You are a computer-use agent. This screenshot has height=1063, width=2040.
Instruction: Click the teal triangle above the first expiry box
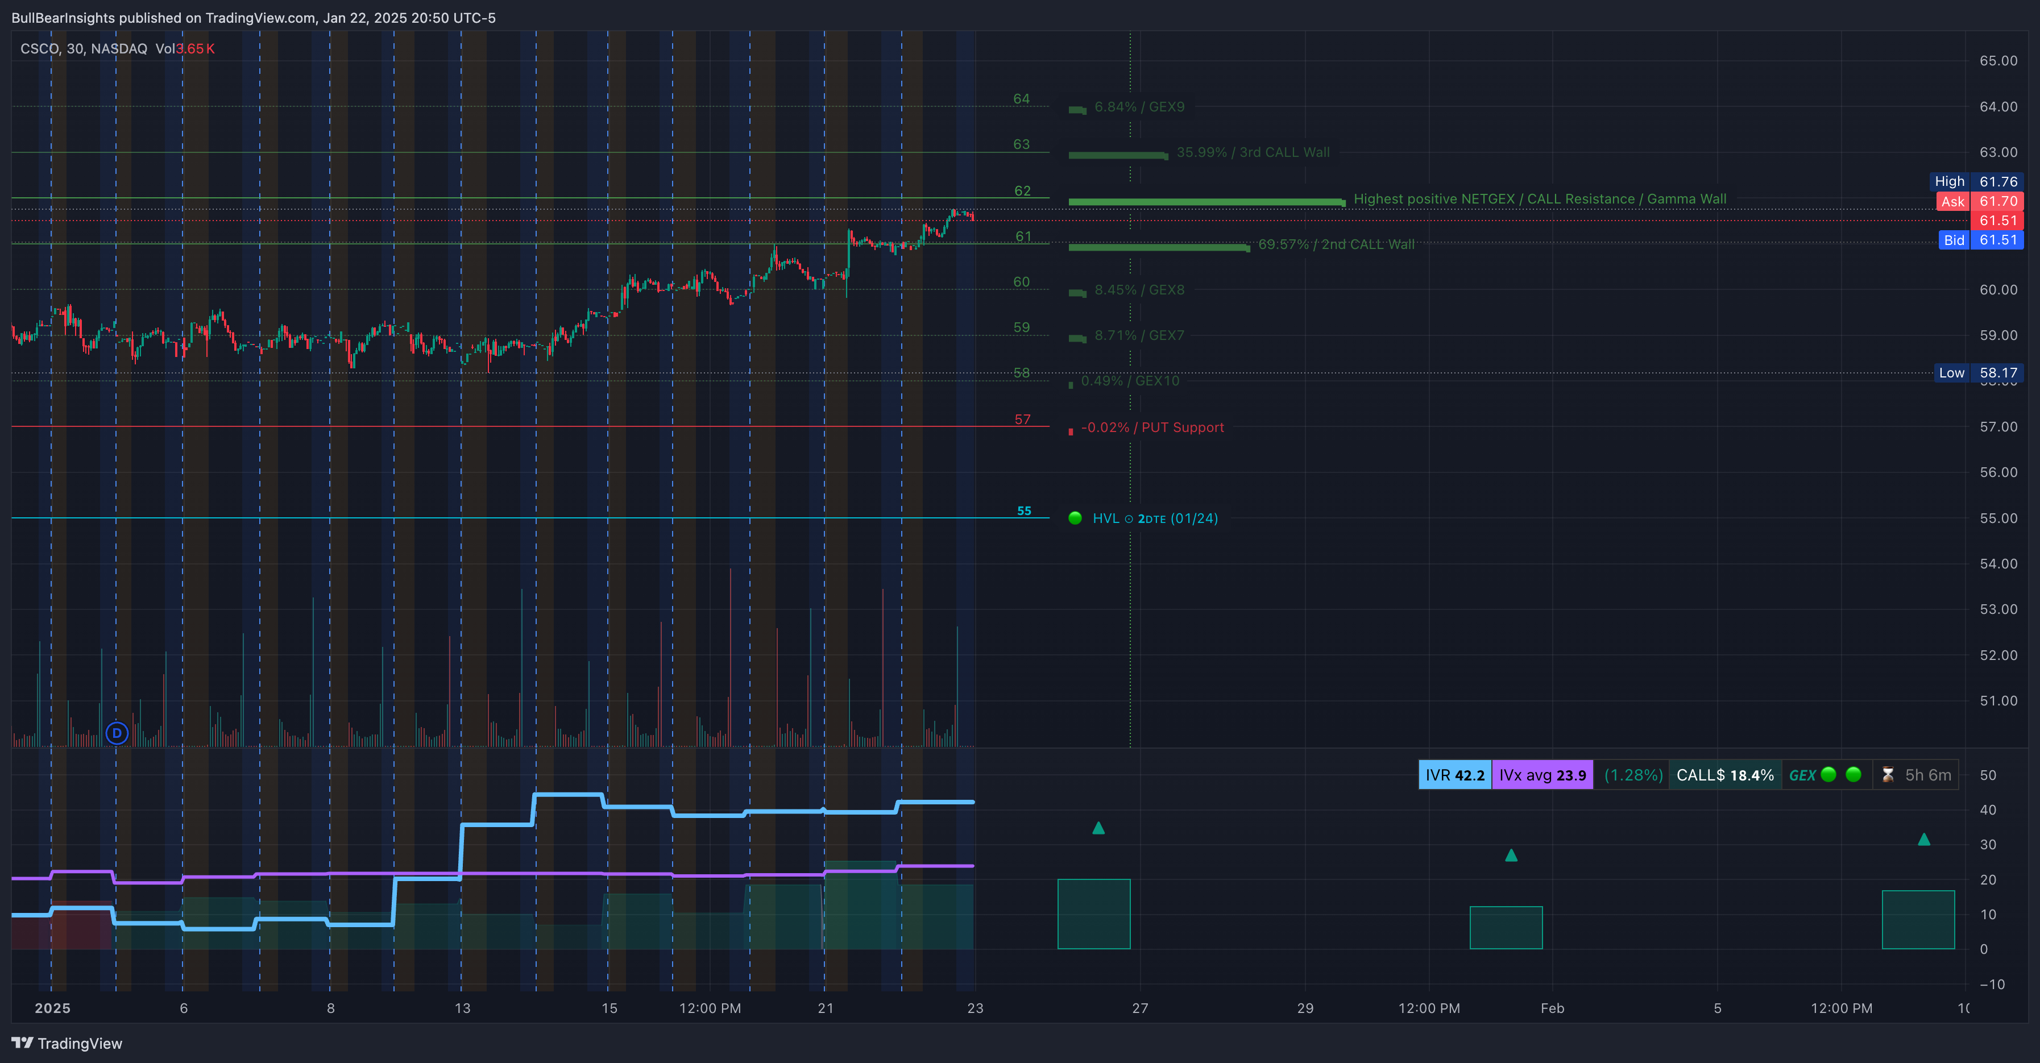pos(1098,828)
